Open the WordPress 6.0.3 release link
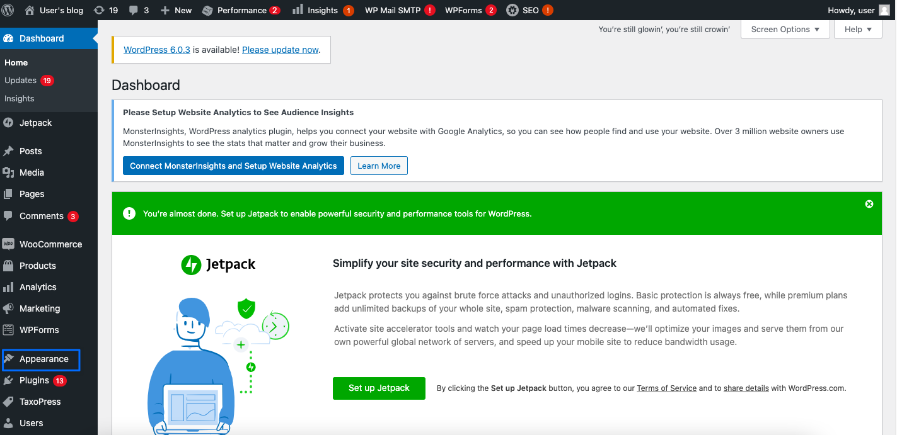897x435 pixels. 157,50
